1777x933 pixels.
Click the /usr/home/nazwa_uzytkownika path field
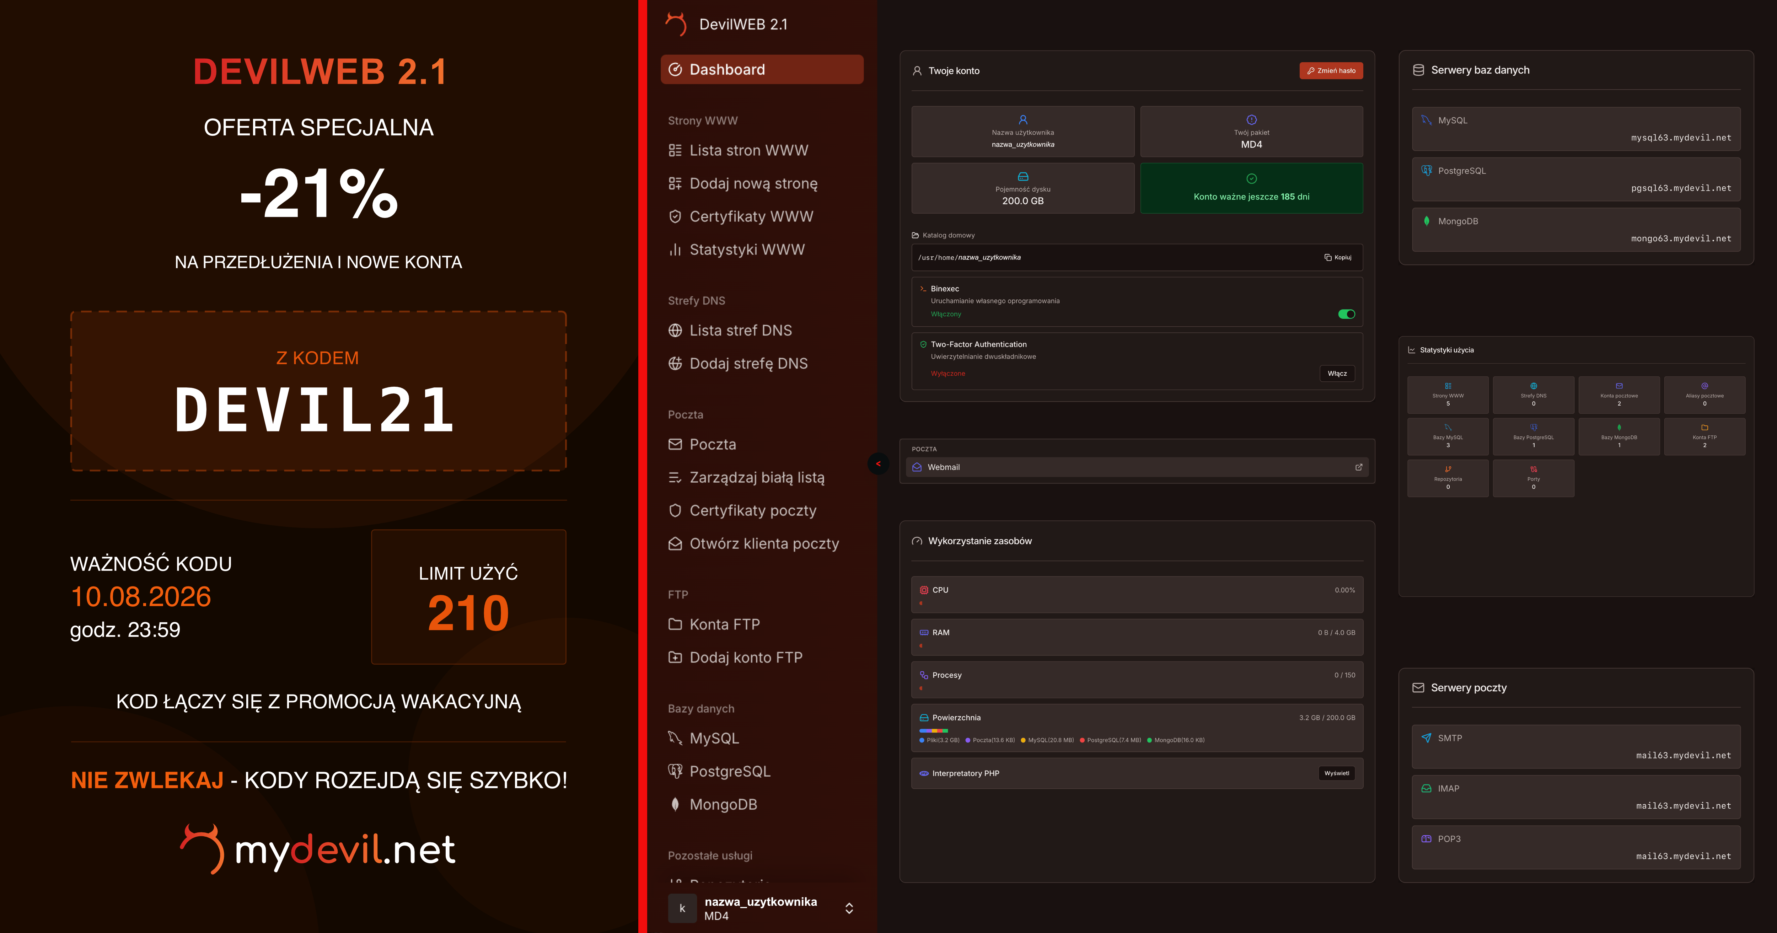(1137, 257)
